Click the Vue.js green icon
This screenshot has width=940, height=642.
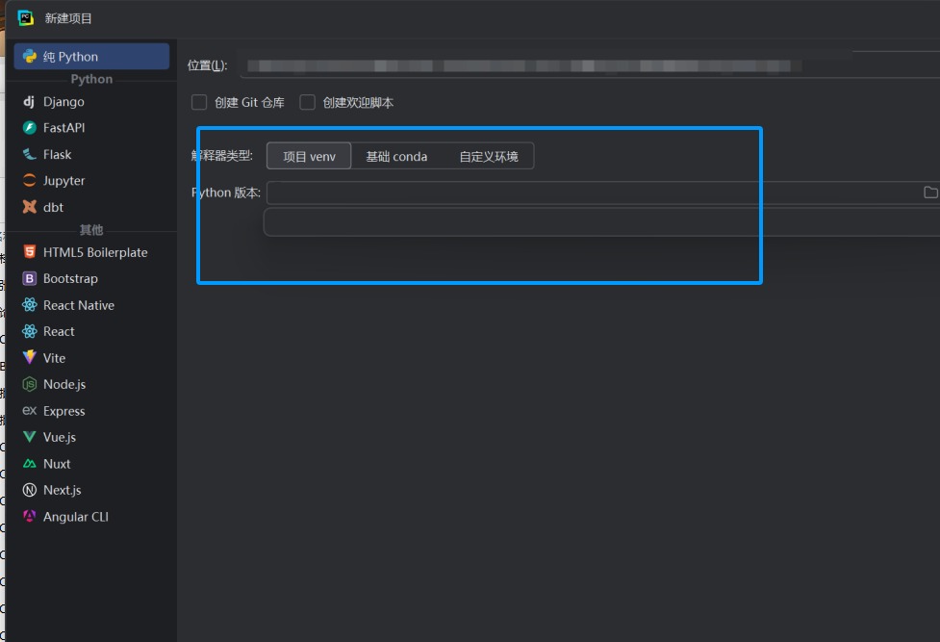click(30, 437)
